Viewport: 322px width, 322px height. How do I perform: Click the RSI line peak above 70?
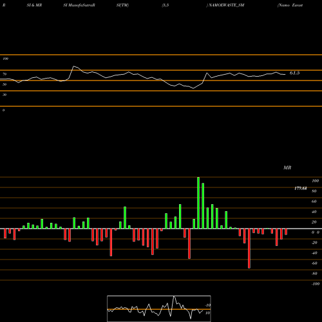pyautogui.click(x=73, y=66)
